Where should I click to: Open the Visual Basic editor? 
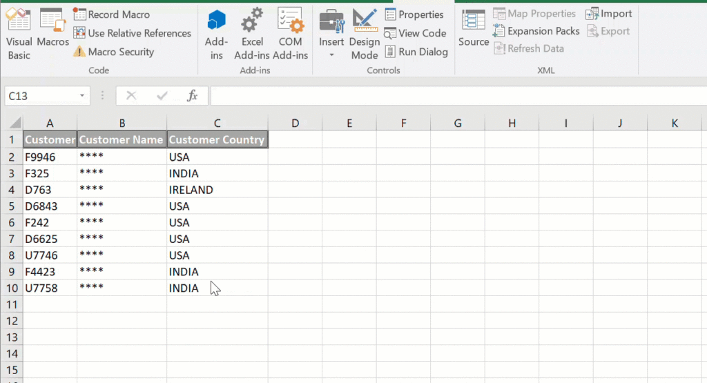tap(19, 35)
